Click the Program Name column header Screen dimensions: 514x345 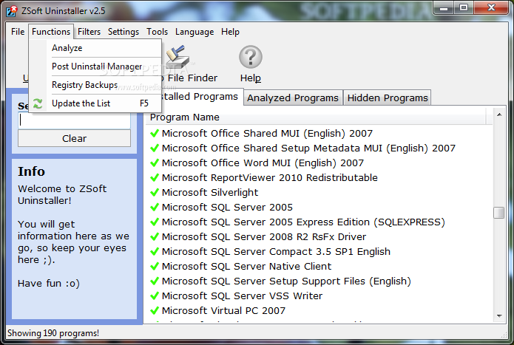tap(316, 117)
